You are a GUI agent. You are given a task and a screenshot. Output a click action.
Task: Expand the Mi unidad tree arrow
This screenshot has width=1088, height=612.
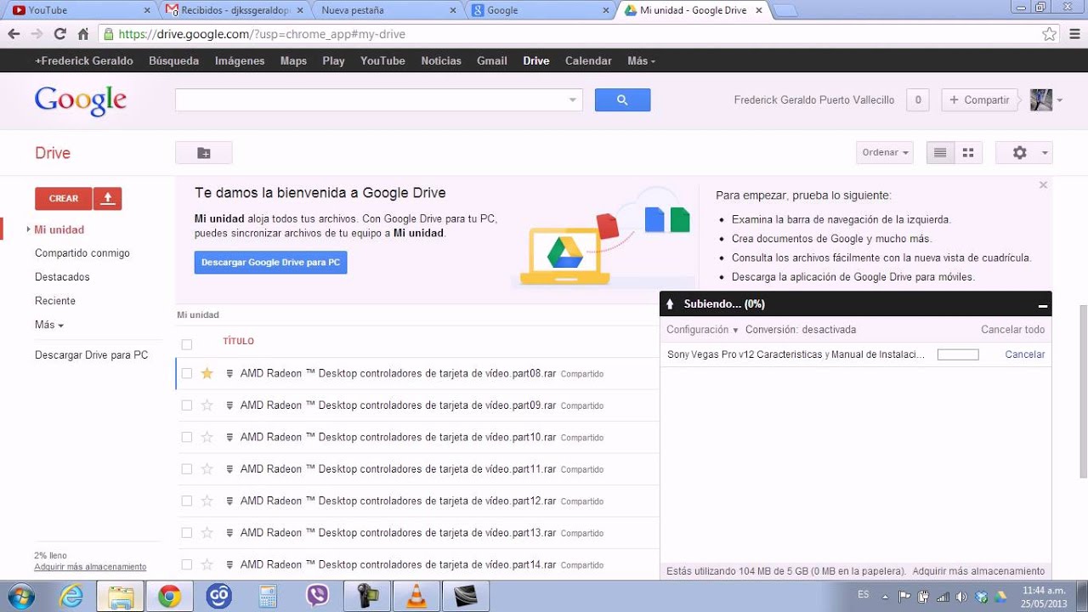coord(29,229)
